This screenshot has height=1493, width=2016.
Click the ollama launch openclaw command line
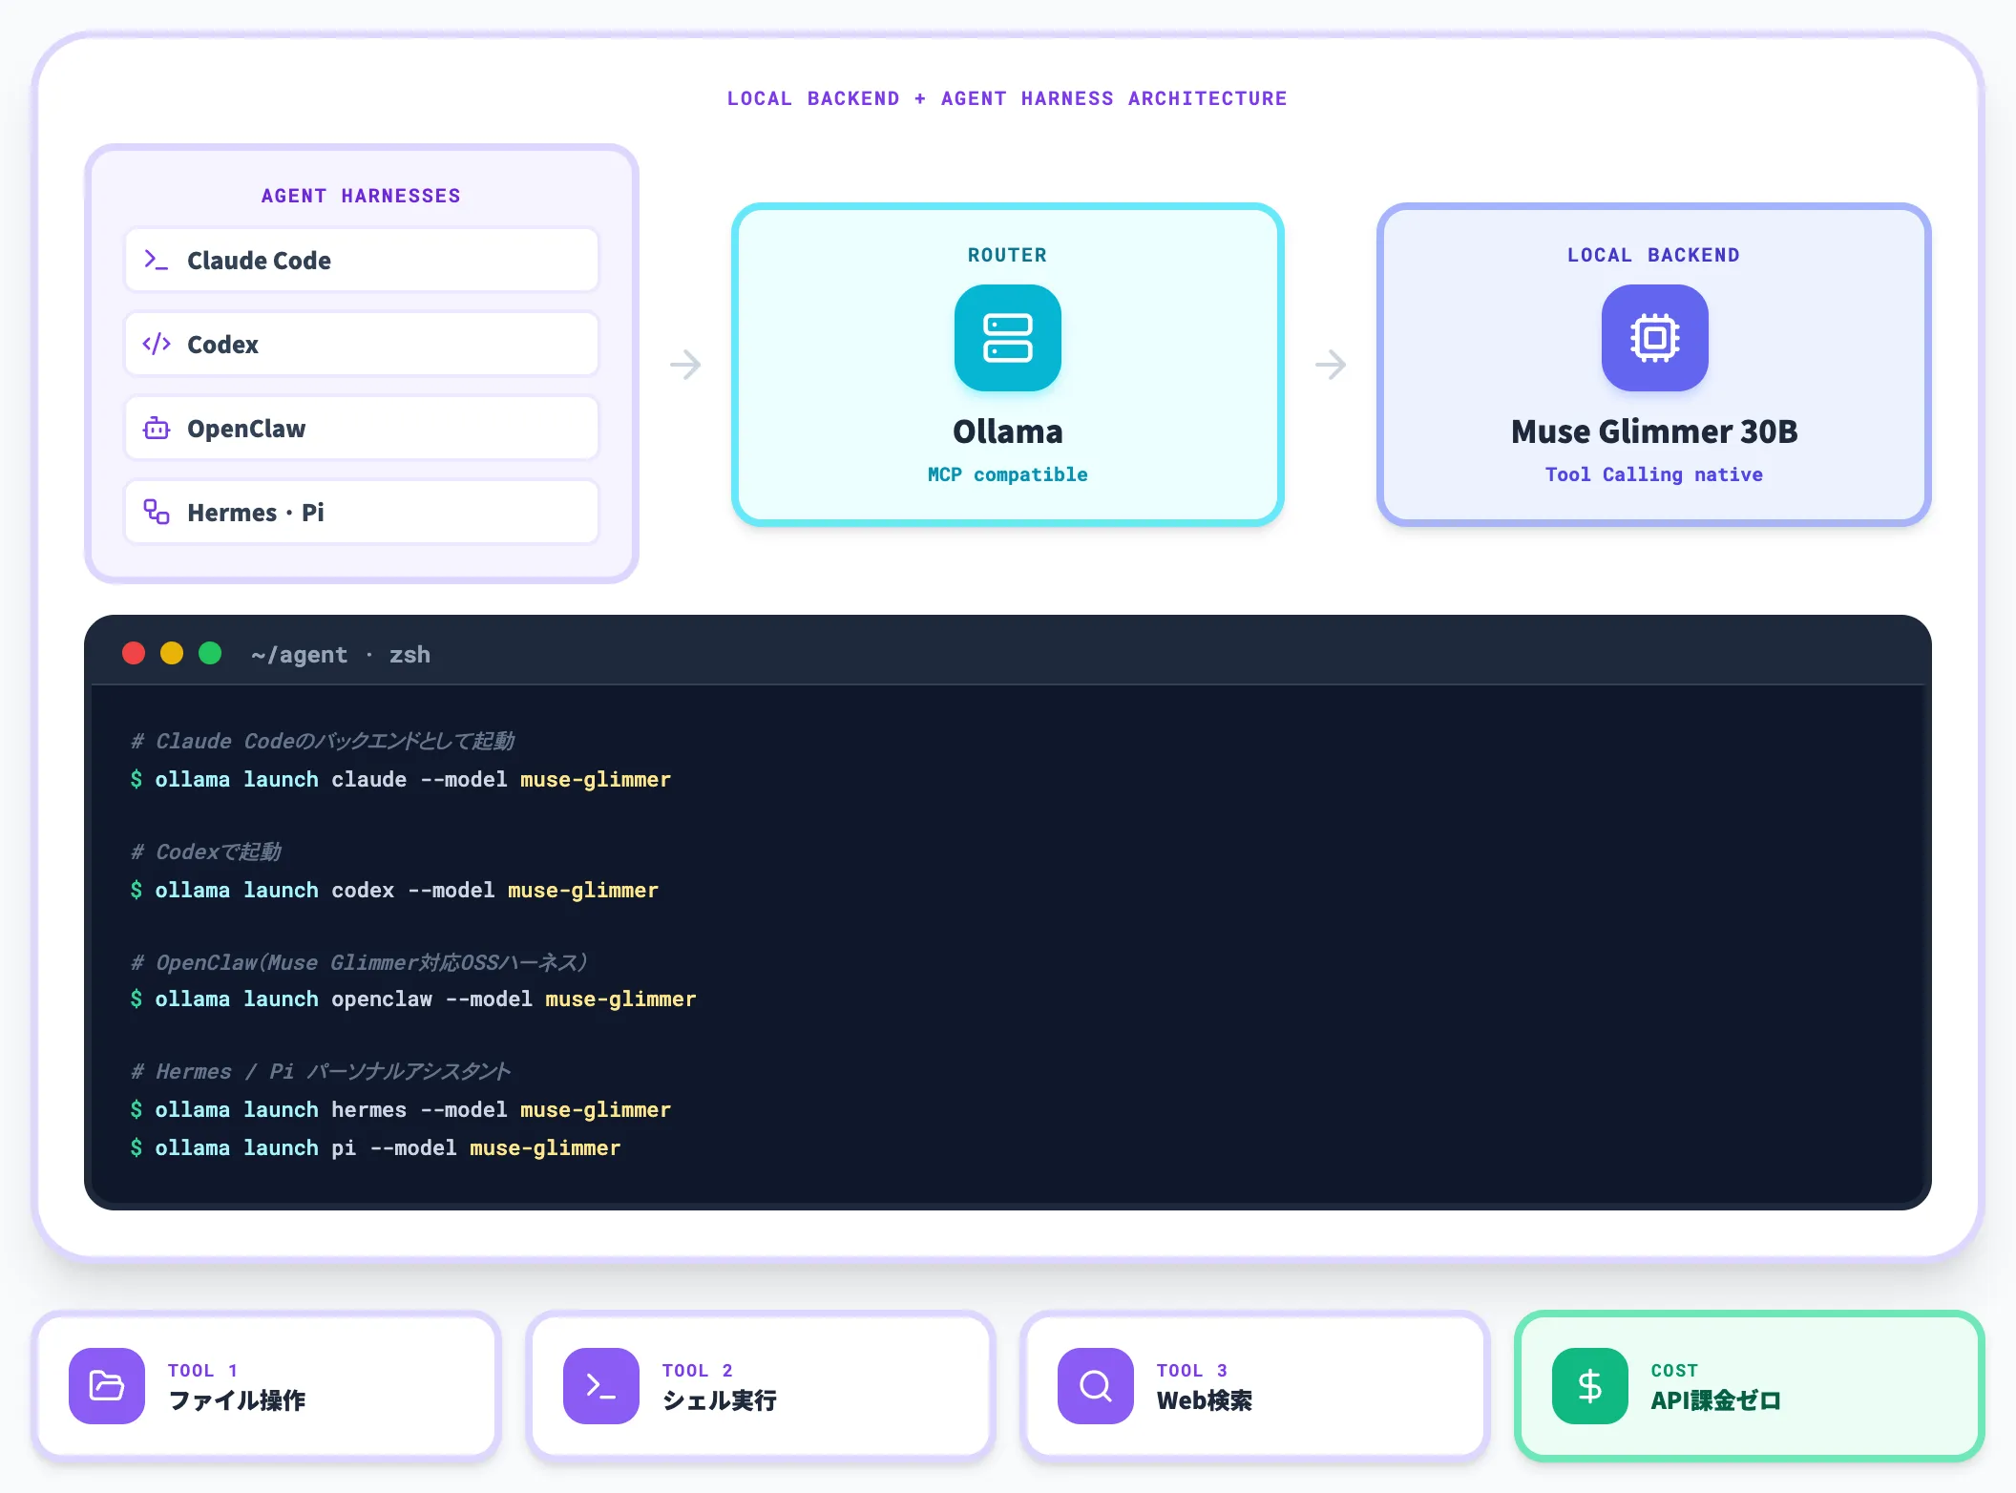[413, 999]
